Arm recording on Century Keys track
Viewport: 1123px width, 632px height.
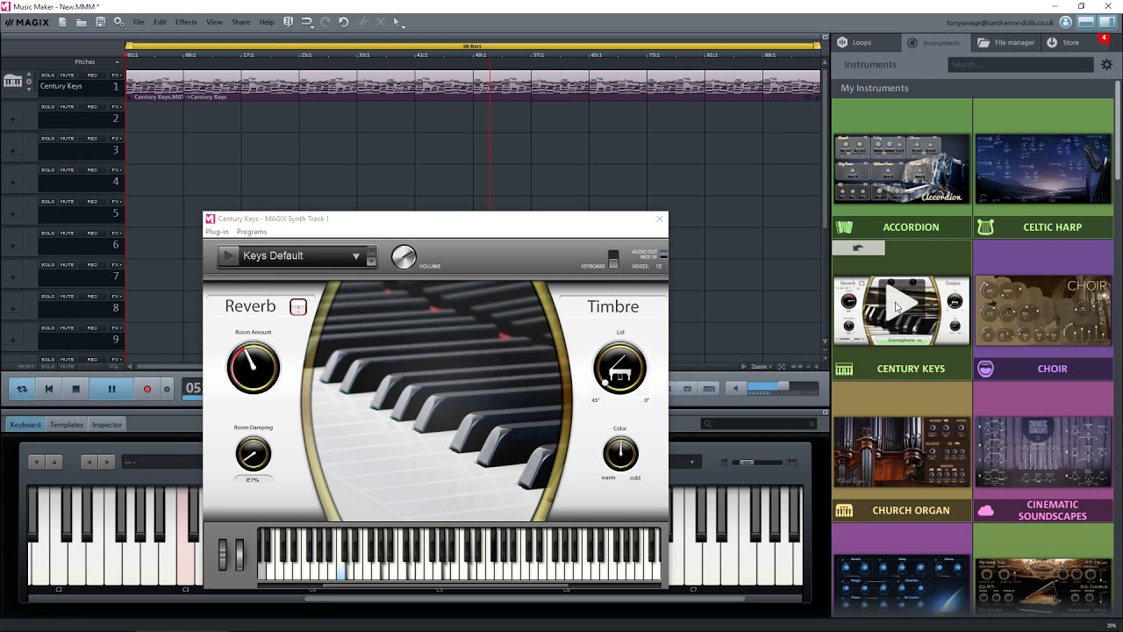tap(92, 75)
